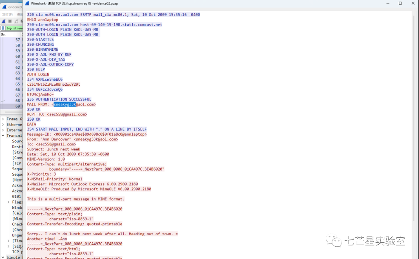The image size is (419, 259).
Task: Click the '250-STARTTLS' line
Action: pos(40,40)
